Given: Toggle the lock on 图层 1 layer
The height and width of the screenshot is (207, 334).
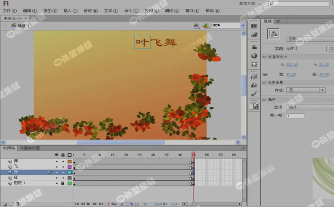Looking at the screenshot, I should point(63,183).
